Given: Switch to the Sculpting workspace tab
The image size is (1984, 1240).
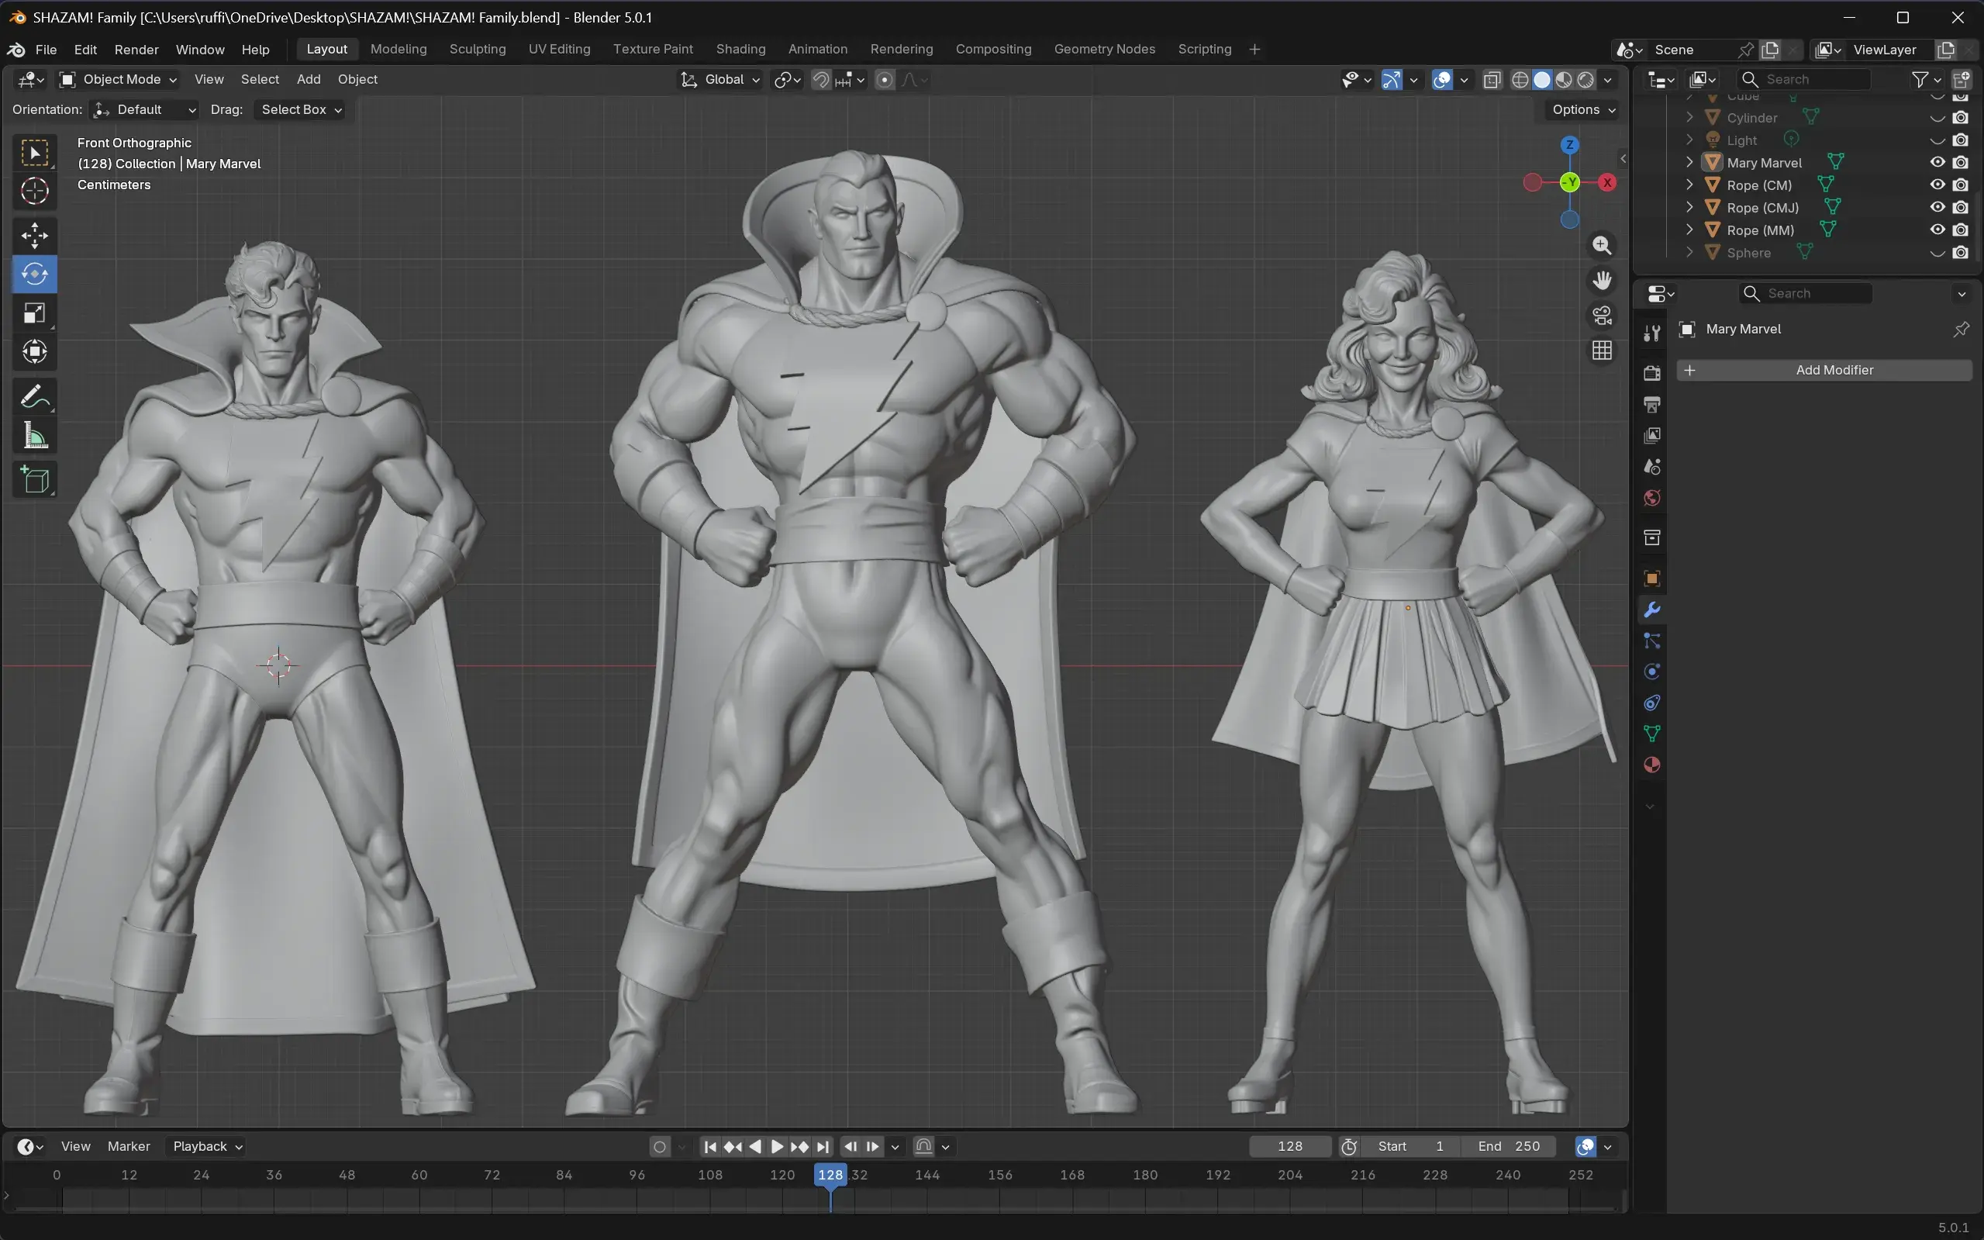Looking at the screenshot, I should click(x=477, y=49).
